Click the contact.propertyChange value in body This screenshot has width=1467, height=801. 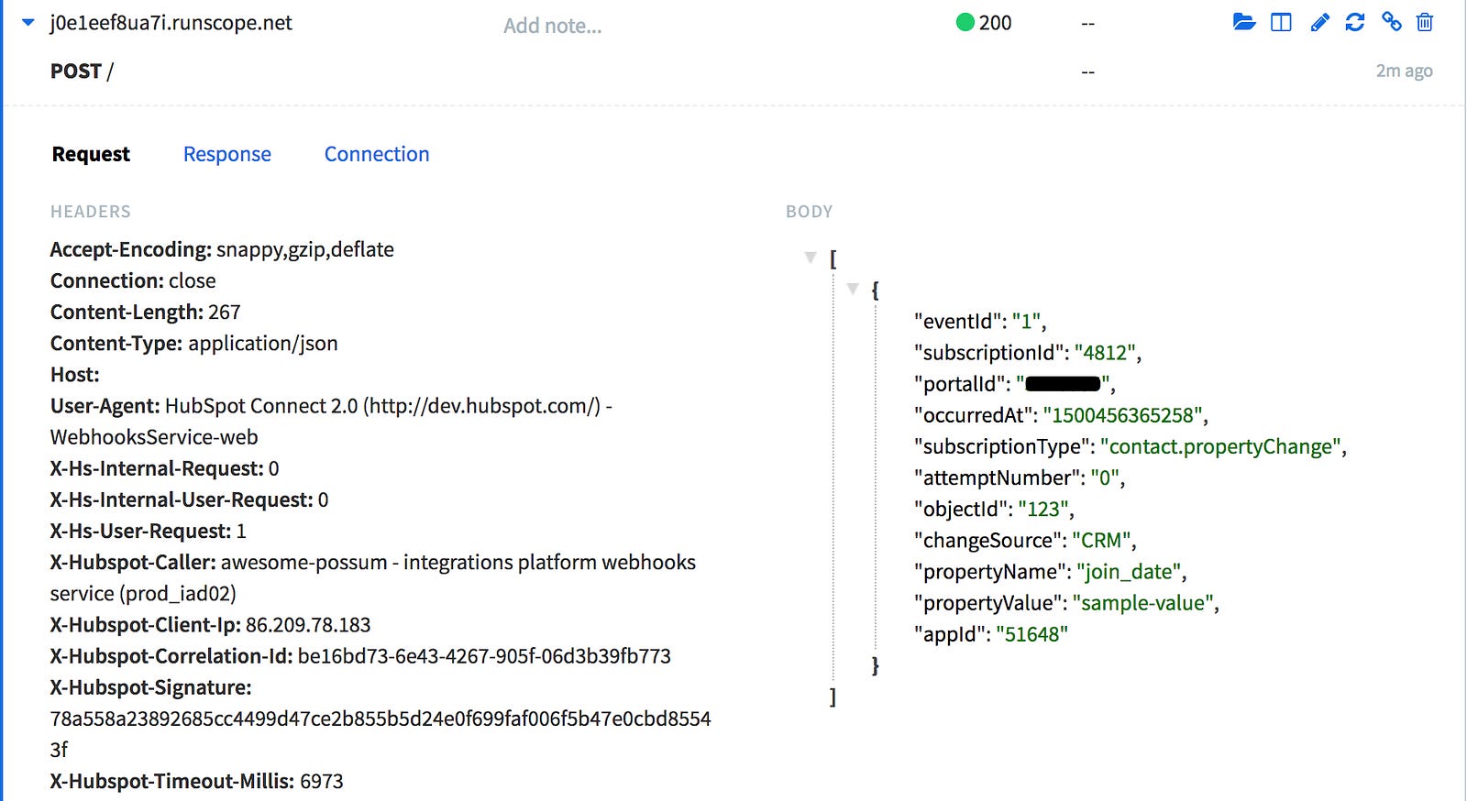1220,446
